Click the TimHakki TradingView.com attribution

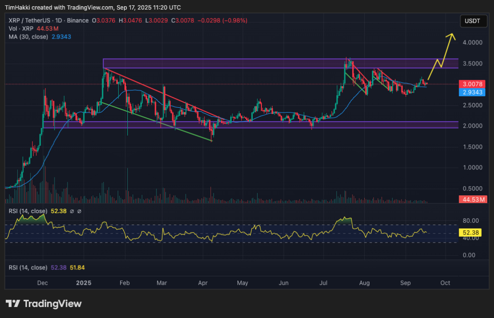[x=58, y=7]
